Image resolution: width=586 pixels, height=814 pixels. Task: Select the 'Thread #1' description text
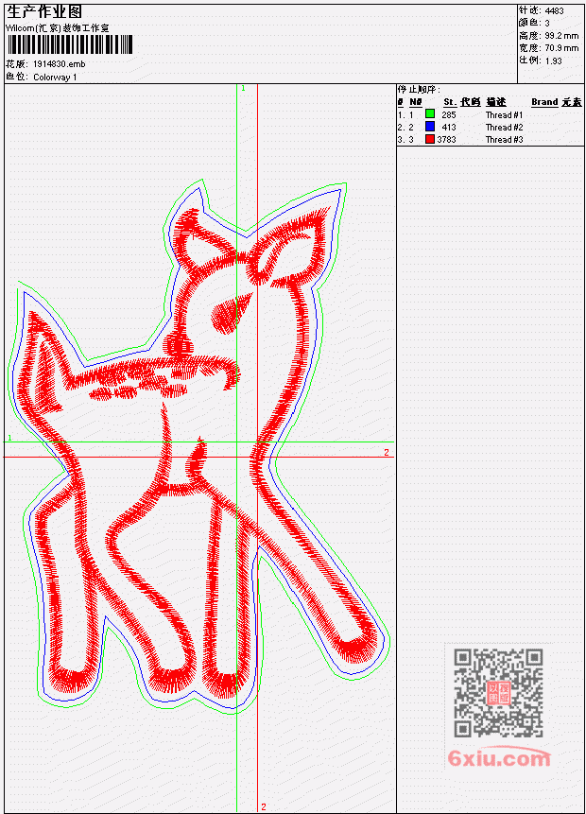pyautogui.click(x=504, y=114)
